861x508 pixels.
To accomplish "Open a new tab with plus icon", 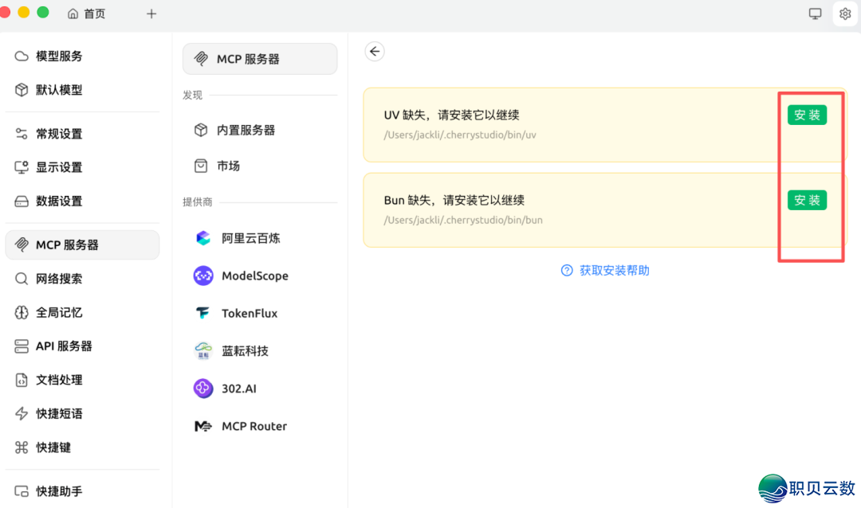I will (x=151, y=14).
